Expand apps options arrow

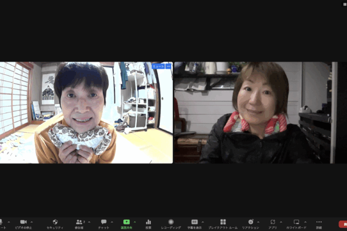pyautogui.click(x=281, y=222)
